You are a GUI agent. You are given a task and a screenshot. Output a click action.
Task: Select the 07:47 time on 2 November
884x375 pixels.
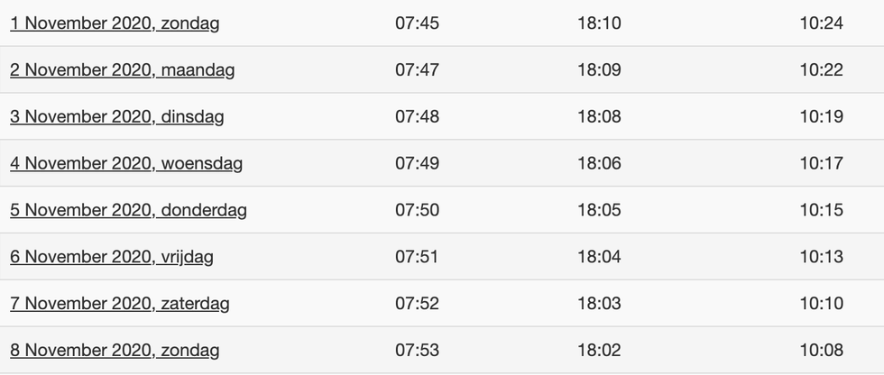417,70
